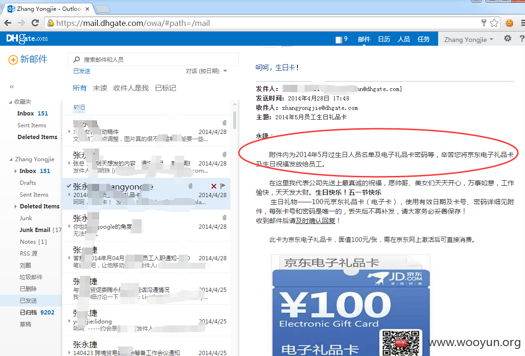Image resolution: width=525 pixels, height=356 pixels.
Task: Open Inbox 151 in favorites
Action: pos(33,113)
